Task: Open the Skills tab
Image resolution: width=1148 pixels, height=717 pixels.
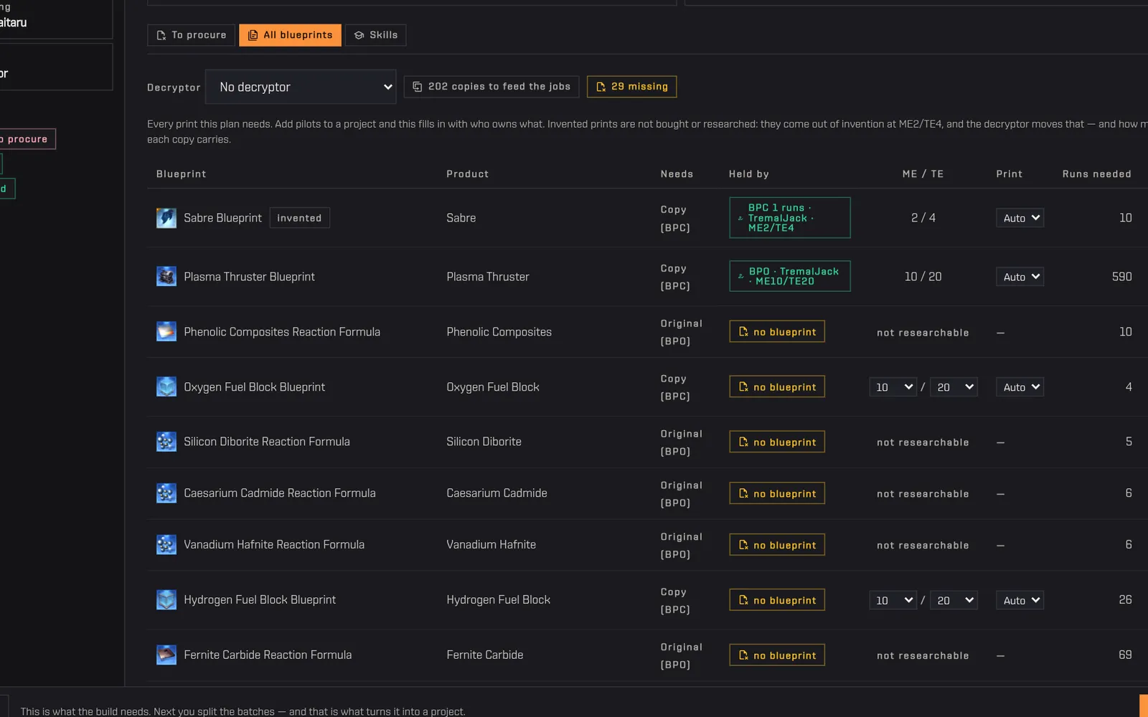Action: [375, 35]
